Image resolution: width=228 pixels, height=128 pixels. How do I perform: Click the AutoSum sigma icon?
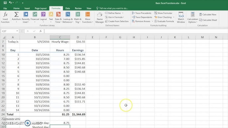click(16, 15)
